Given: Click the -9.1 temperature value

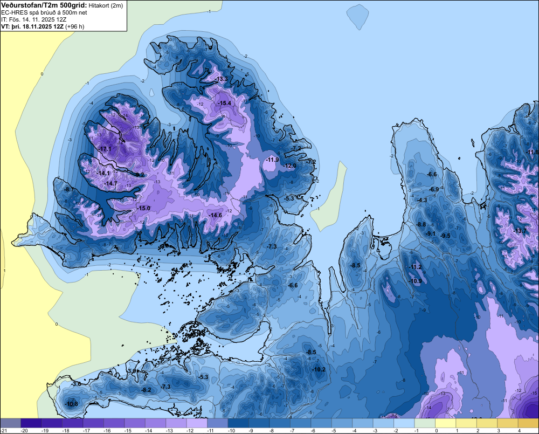Looking at the screenshot, I should pos(430,234).
